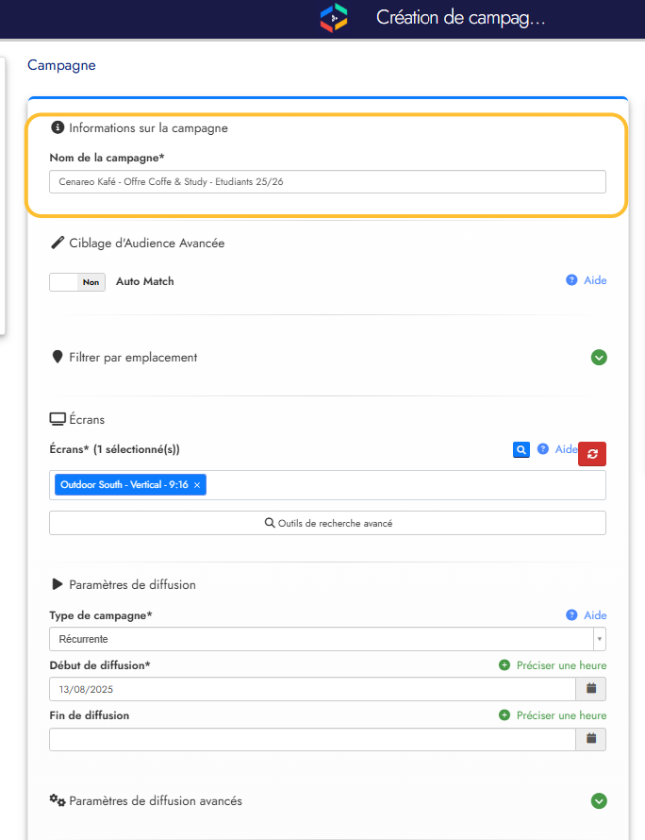Click the Début de diffusion date field
Image resolution: width=645 pixels, height=840 pixels.
coord(311,689)
